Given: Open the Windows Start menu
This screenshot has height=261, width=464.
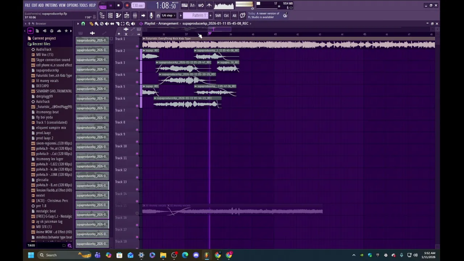Looking at the screenshot, I should 31,255.
